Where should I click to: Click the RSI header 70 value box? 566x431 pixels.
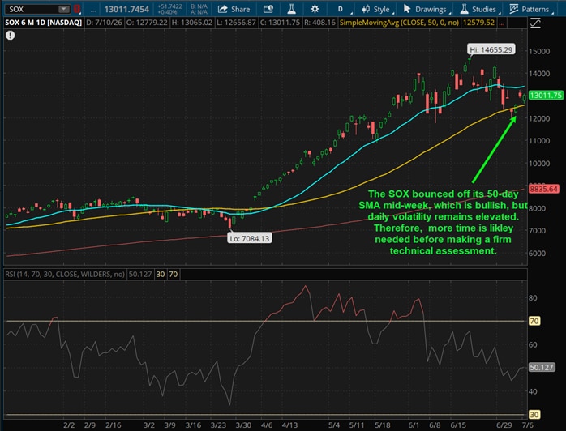(174, 275)
